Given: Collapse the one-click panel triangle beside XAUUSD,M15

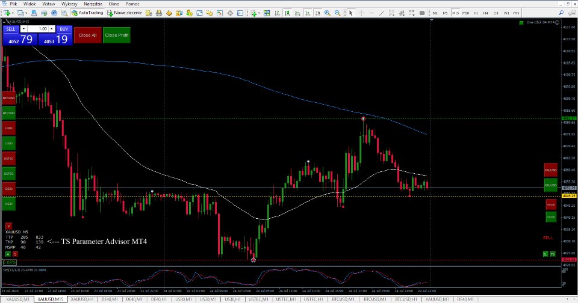Looking at the screenshot, I should 4,22.
